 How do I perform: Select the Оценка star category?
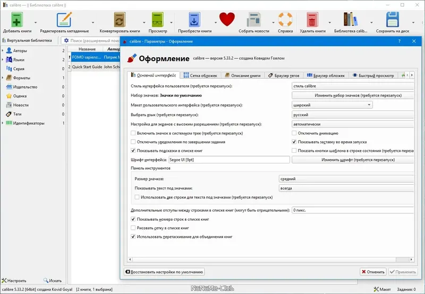coord(20,96)
